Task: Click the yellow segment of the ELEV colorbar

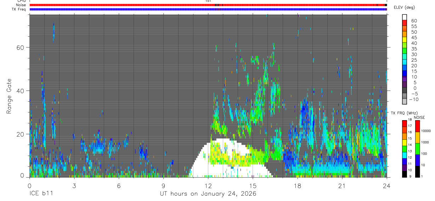Action: click(x=405, y=40)
